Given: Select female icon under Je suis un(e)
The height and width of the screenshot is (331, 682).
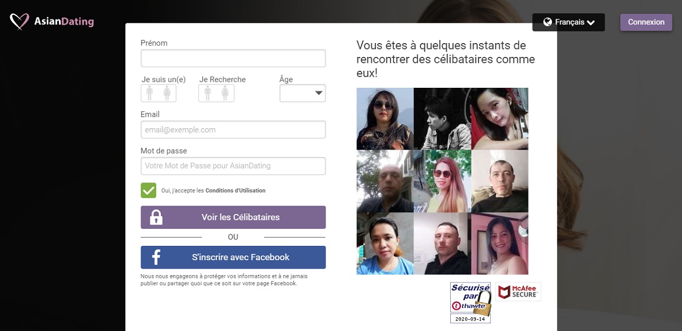Looking at the screenshot, I should pyautogui.click(x=167, y=93).
